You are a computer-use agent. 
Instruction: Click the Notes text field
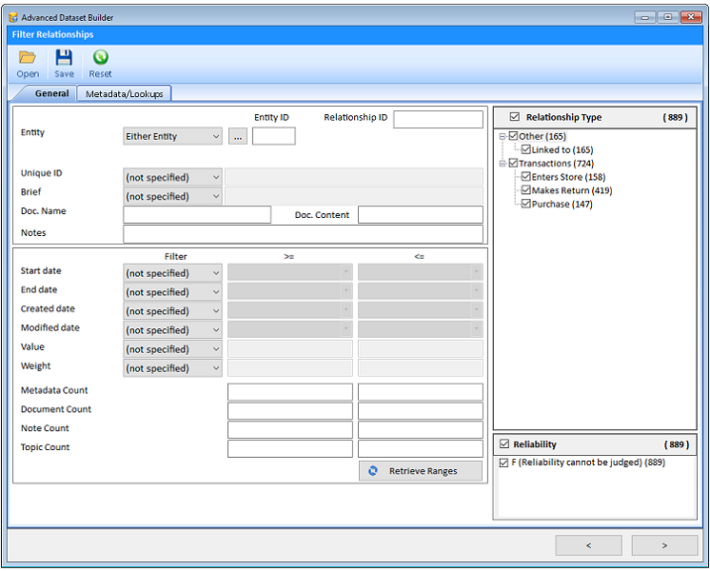303,234
